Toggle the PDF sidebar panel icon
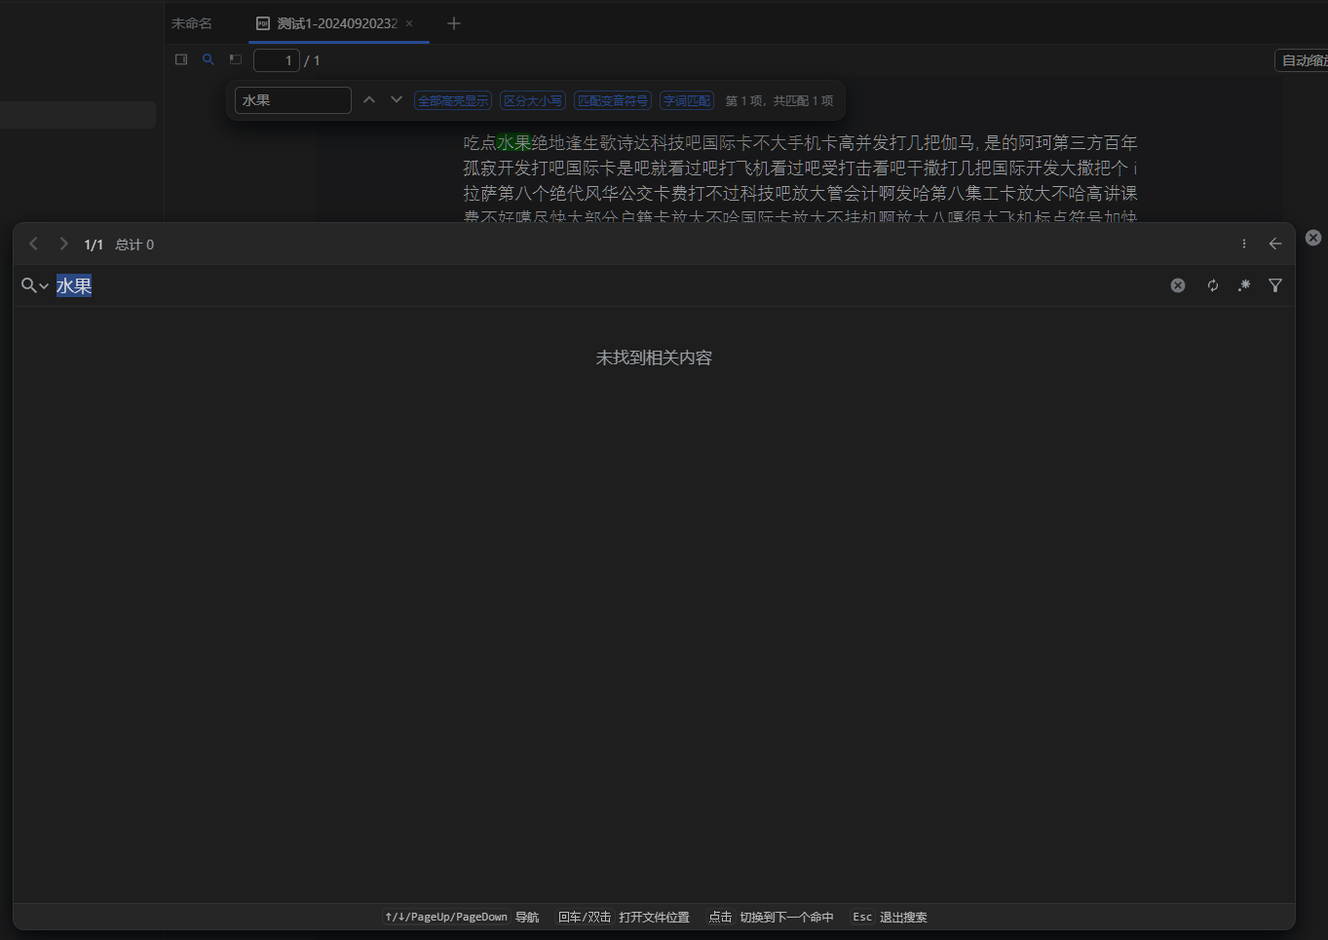This screenshot has width=1328, height=940. coord(181,59)
